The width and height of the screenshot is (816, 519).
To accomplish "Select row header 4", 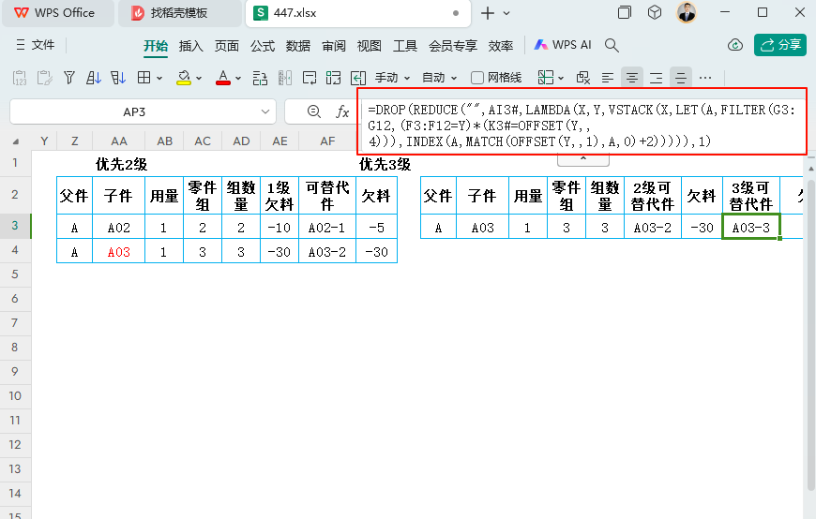I will [x=15, y=251].
